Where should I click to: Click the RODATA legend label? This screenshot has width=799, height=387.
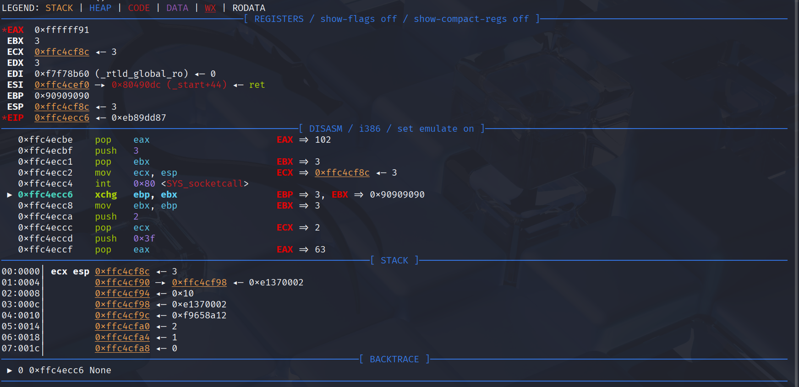(249, 8)
